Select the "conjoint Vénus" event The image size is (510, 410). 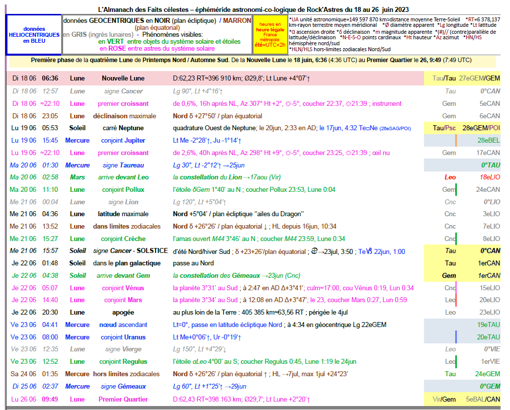coord(123,288)
